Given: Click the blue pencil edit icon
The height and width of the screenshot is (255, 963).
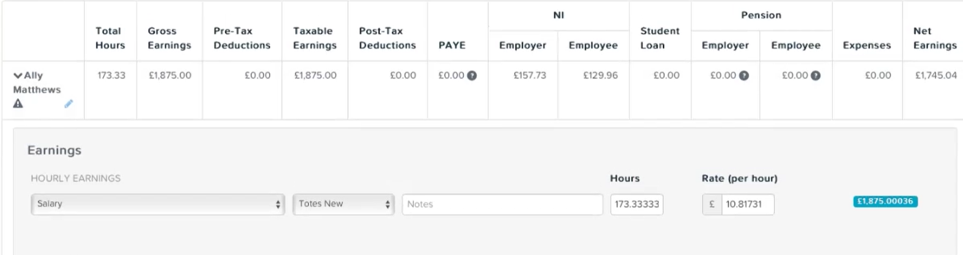Looking at the screenshot, I should 68,104.
